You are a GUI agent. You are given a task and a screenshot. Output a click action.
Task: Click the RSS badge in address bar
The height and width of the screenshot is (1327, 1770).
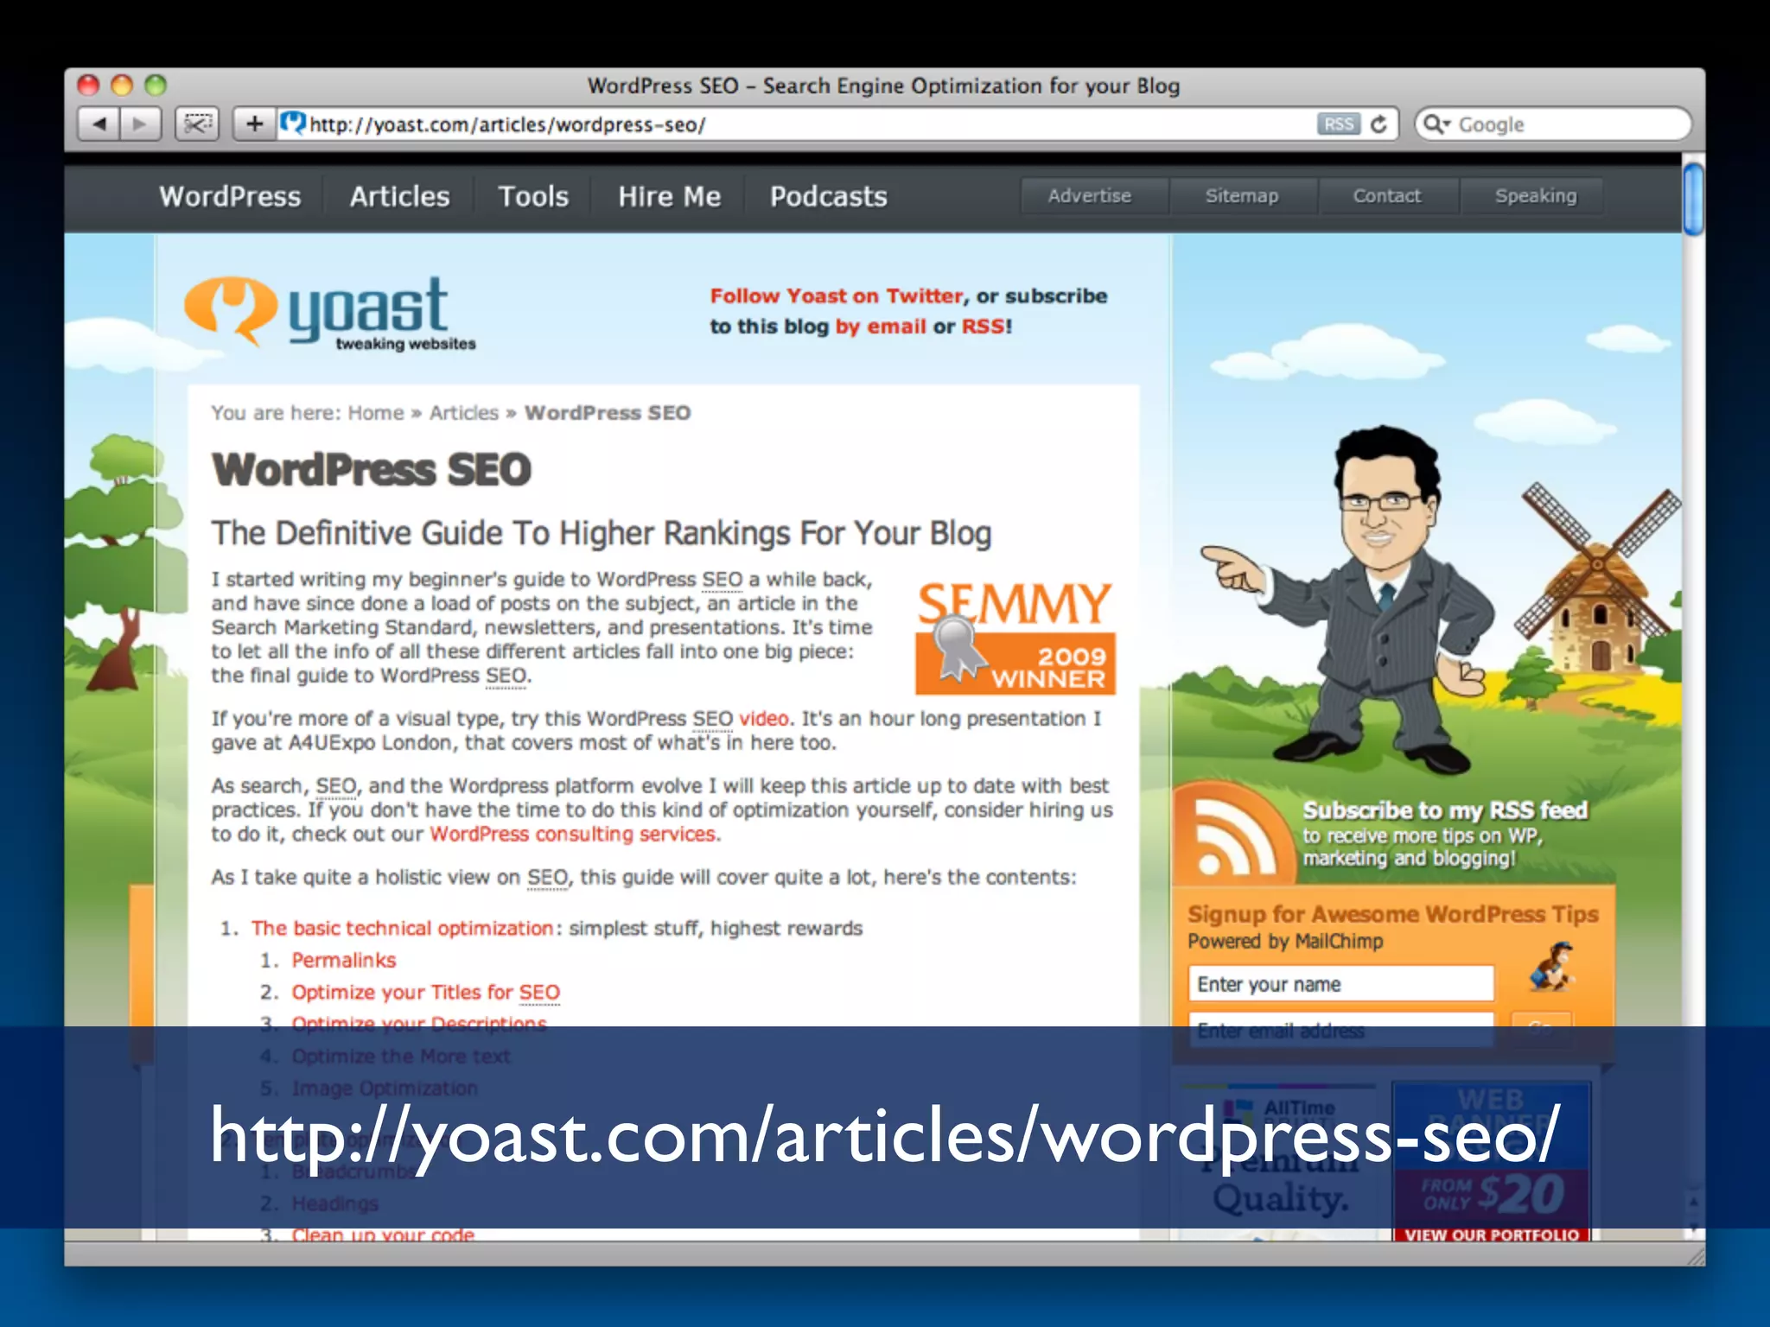(1339, 124)
